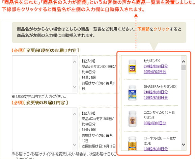Click the セサミンEX product name text
The image size is (195, 159).
(152, 61)
